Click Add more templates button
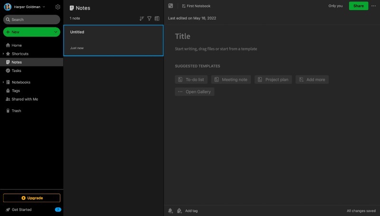Viewport: 380px width, 216px height. 312,79
